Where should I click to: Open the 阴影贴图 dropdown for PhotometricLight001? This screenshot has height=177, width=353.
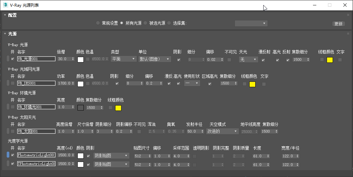point(111,156)
